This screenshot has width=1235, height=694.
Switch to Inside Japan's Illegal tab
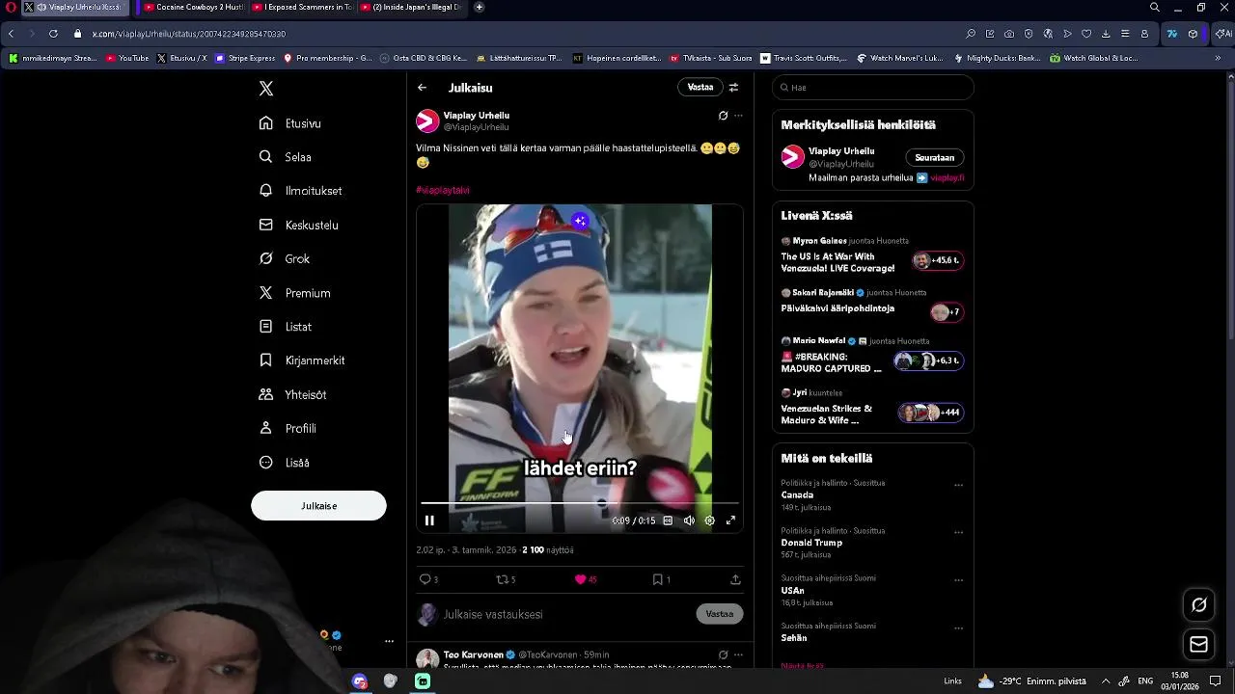click(410, 7)
